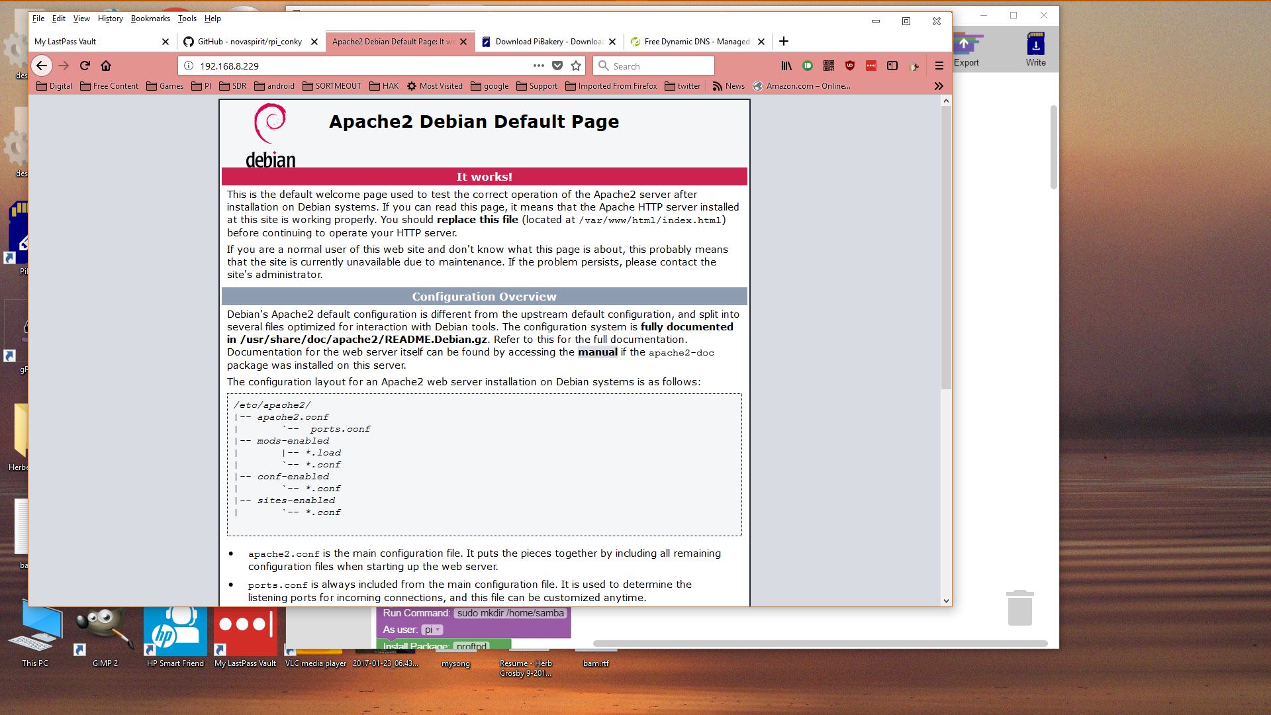Open the File menu
Screen dimensions: 1271x715
tap(38, 19)
